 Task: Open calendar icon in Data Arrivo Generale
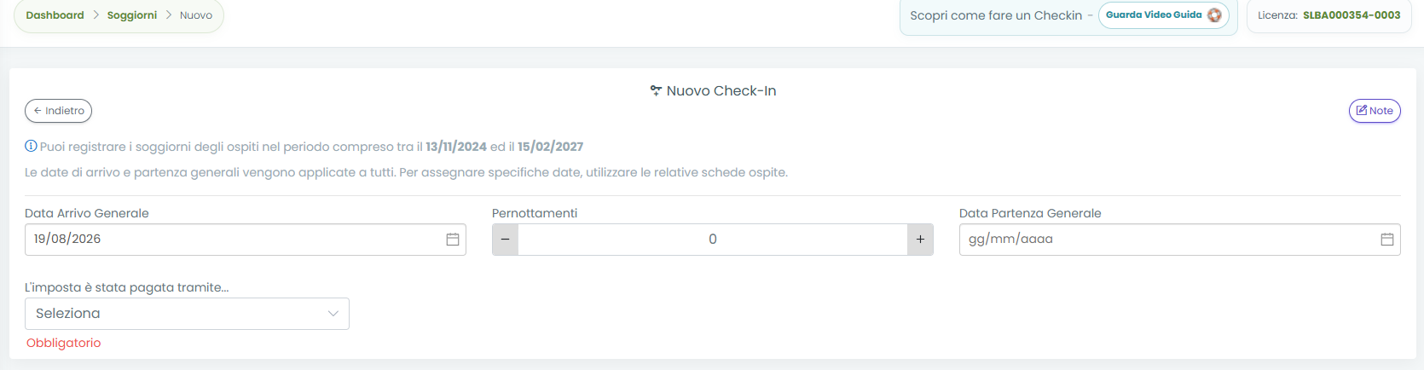point(453,240)
